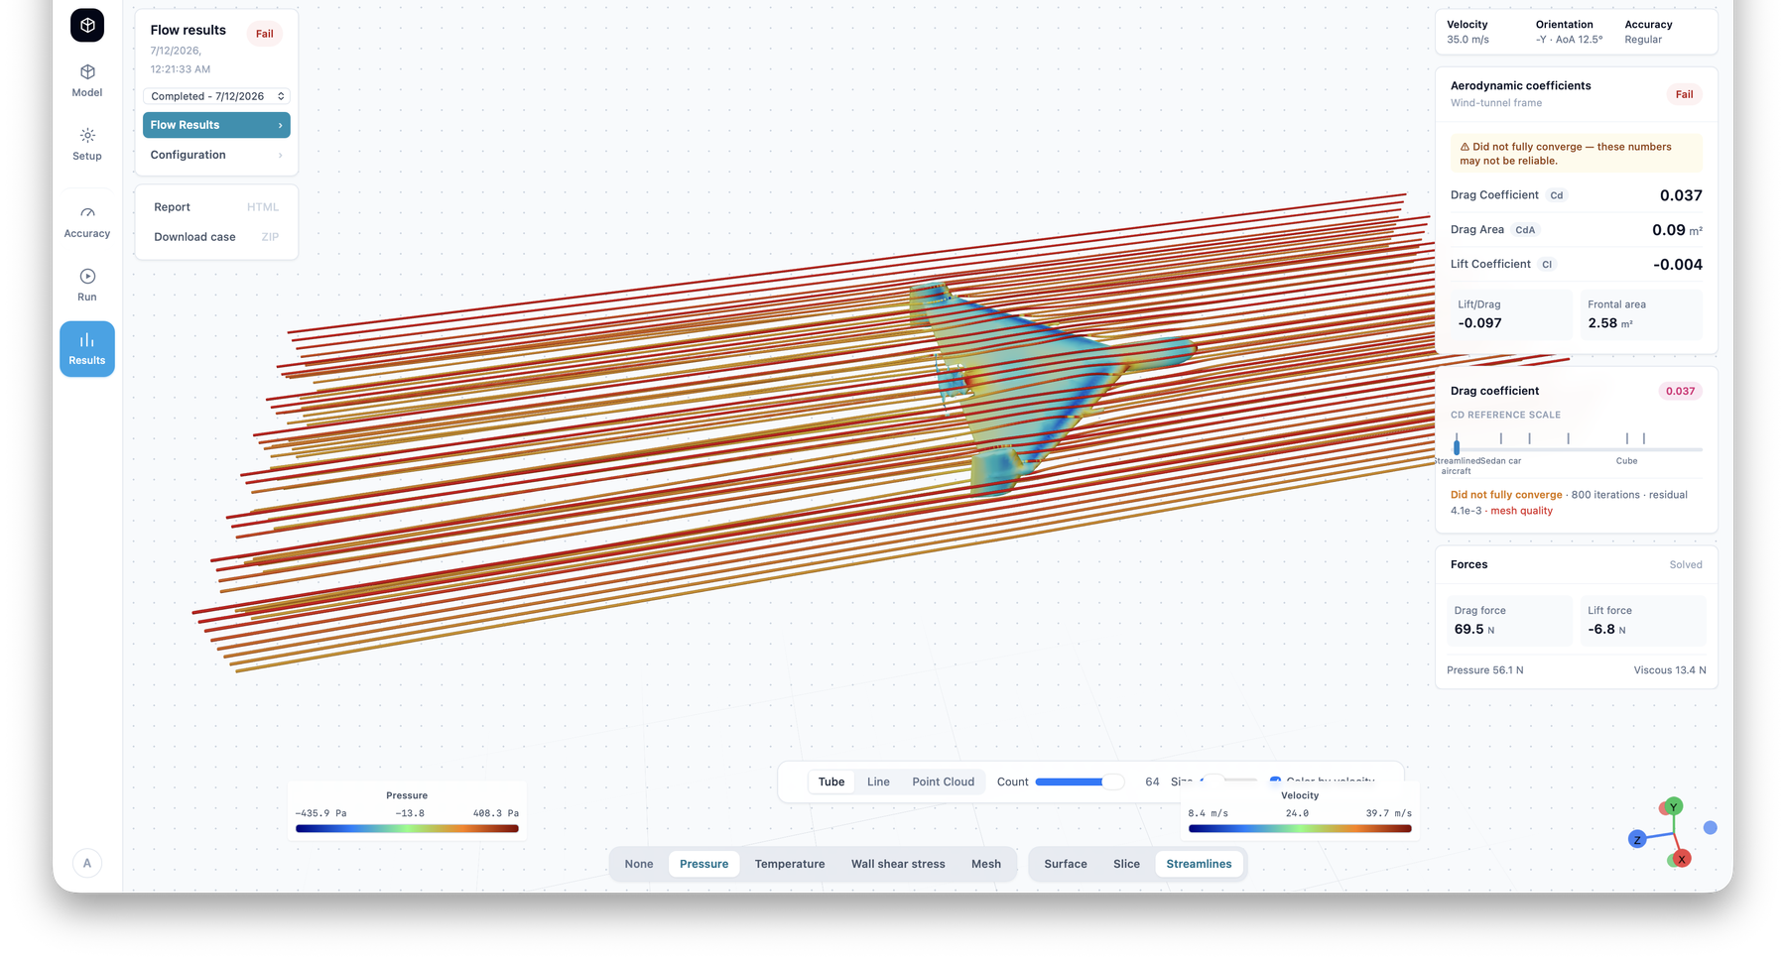1786x962 pixels.
Task: Go to the Run play section
Action: [x=87, y=285]
